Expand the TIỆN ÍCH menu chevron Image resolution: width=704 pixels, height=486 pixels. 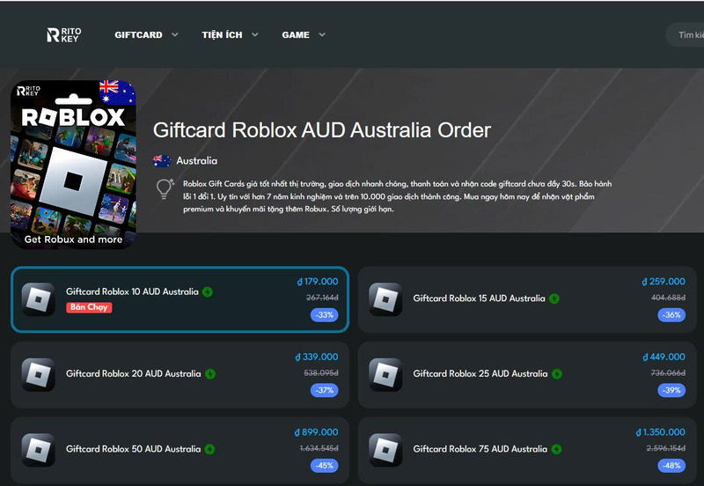254,34
